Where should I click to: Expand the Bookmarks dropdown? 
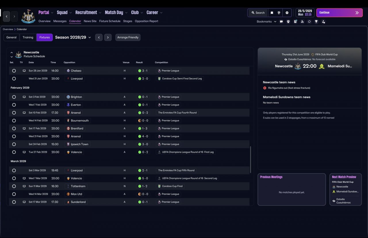coord(267,22)
